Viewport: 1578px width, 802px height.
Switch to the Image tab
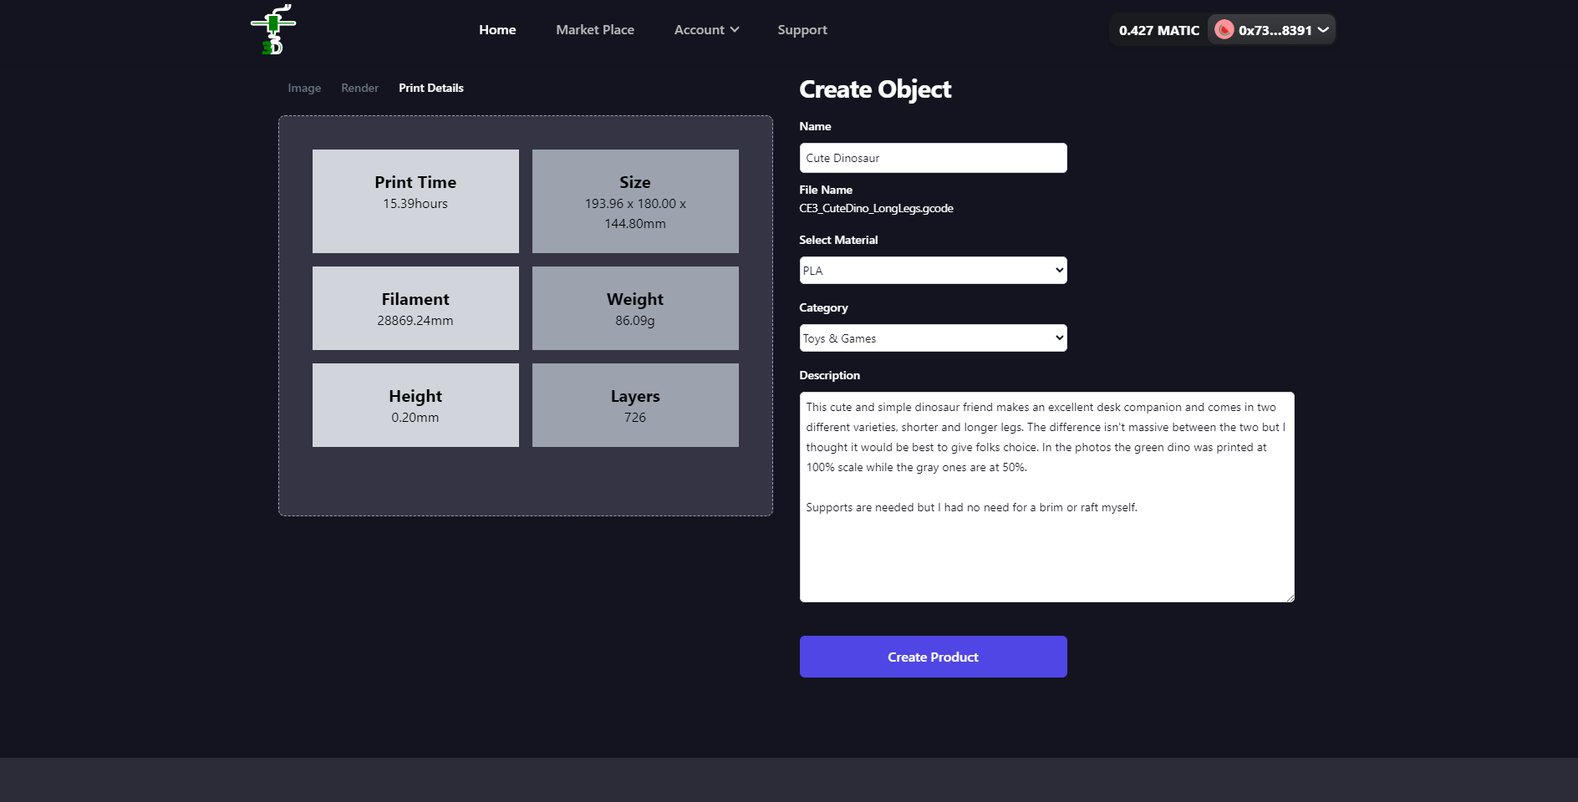point(304,88)
